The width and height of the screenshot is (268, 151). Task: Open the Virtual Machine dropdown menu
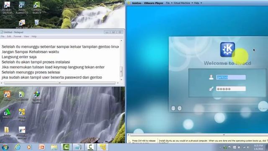click(183, 3)
